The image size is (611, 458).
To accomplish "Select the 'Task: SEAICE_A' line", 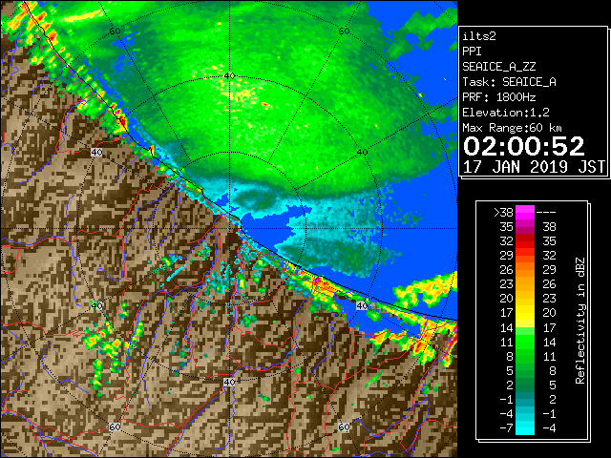I will click(509, 82).
